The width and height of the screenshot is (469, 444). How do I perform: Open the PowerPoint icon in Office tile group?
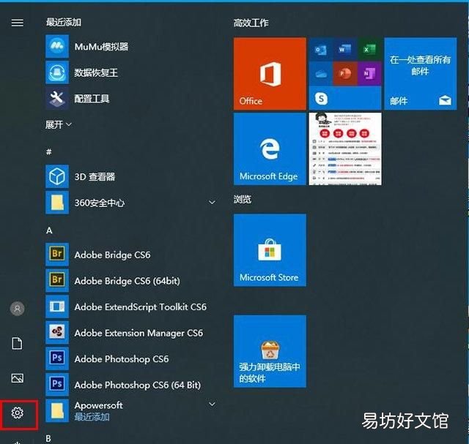(345, 74)
